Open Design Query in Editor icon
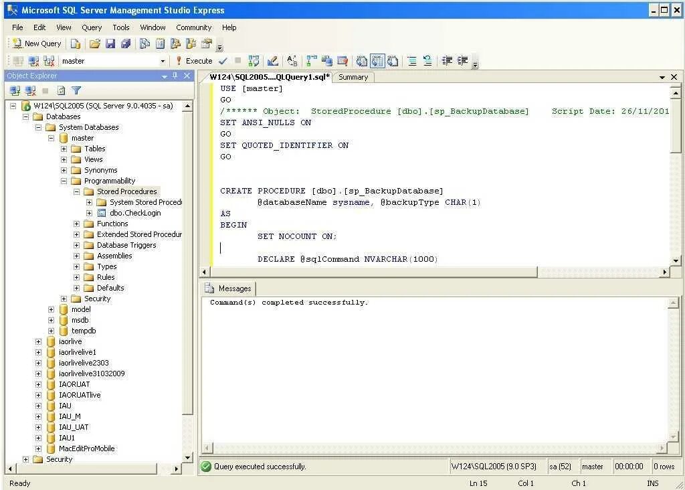 273,61
